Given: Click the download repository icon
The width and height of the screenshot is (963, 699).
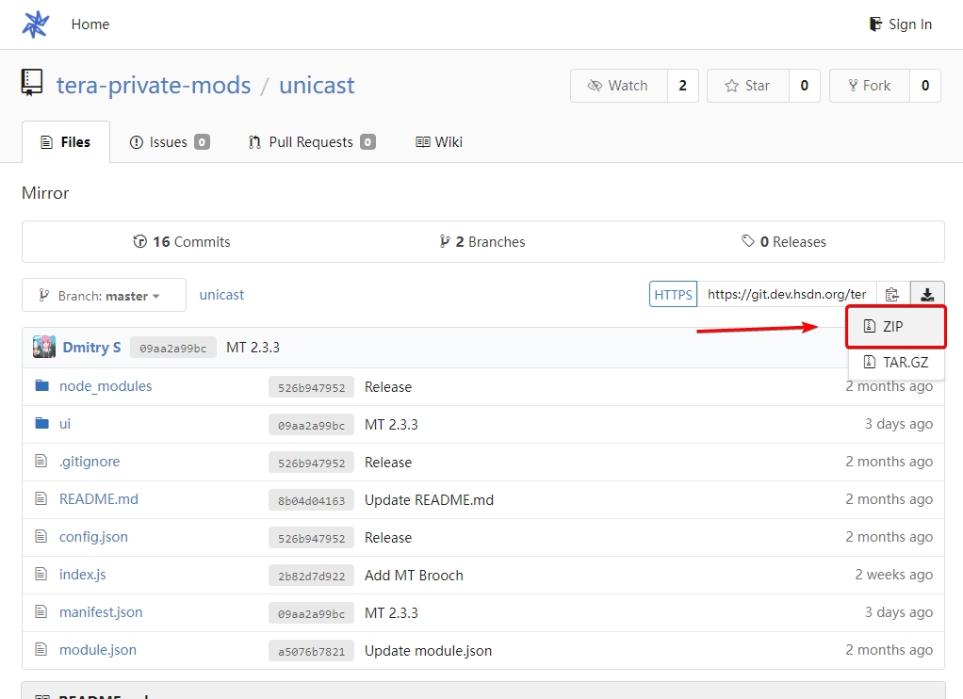Looking at the screenshot, I should [x=927, y=295].
